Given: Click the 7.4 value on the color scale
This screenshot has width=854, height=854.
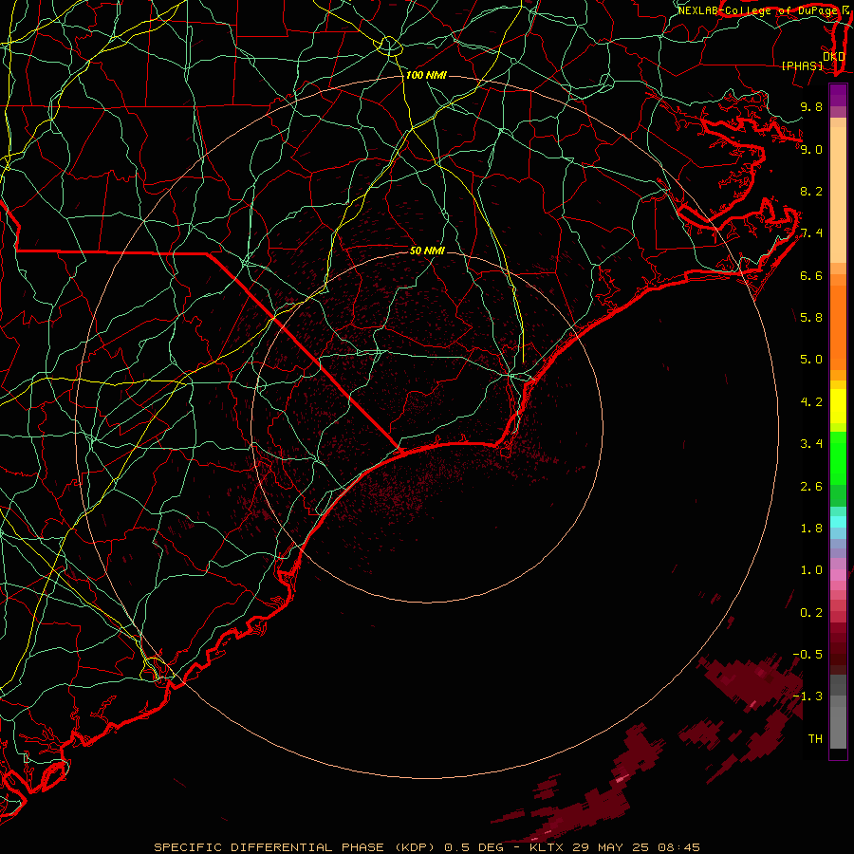Looking at the screenshot, I should click(811, 233).
